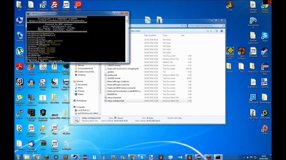Sort files by the Date modified column
The height and width of the screenshot is (160, 286).
tap(150, 35)
